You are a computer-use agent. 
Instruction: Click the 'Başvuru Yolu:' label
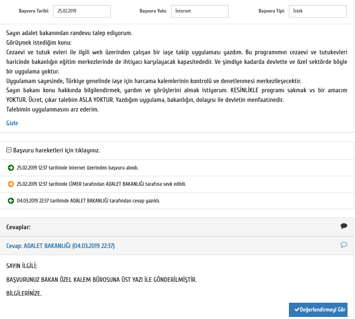point(153,11)
